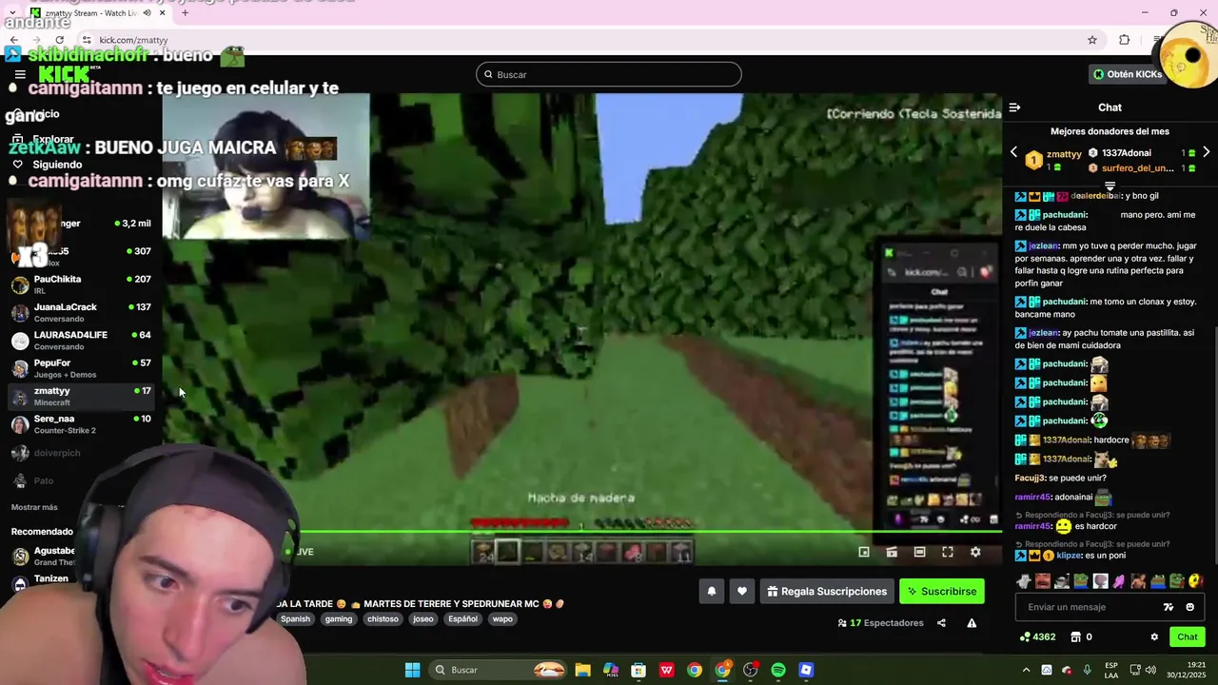This screenshot has height=685, width=1218.
Task: Select the chistoso stream tag
Action: pos(383,619)
